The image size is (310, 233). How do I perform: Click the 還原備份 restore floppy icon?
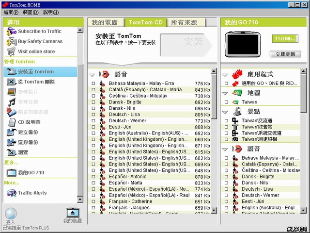point(12,142)
